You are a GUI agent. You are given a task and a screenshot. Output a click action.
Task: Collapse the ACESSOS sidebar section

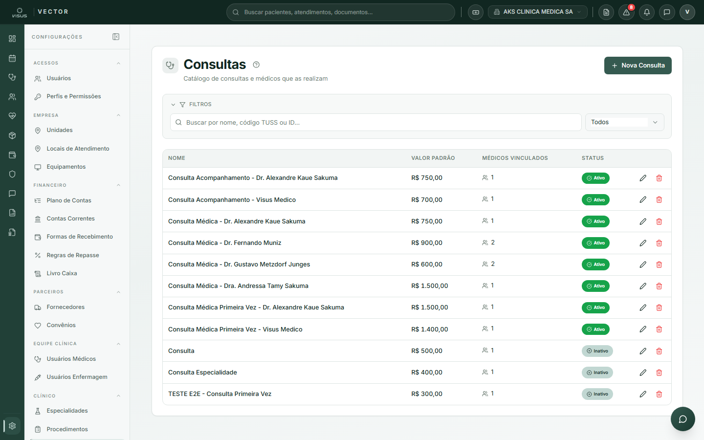[118, 63]
